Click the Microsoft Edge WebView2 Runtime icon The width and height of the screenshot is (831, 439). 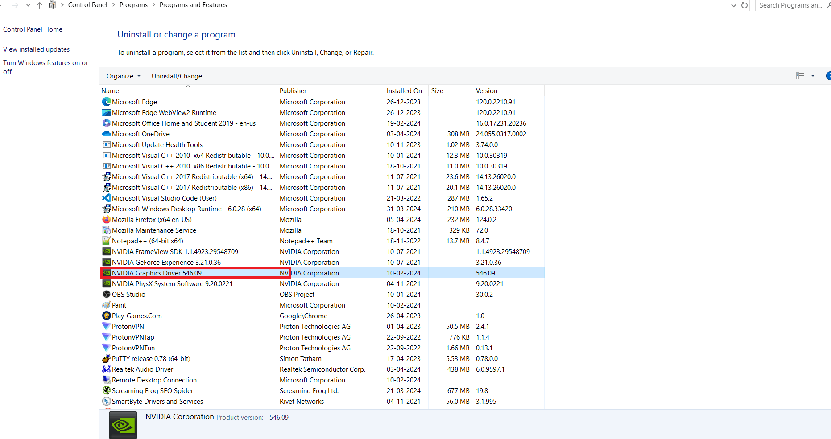coord(106,113)
